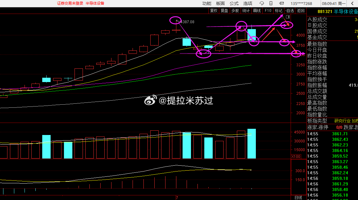This screenshot has height=200, width=358.
Task: Click the 统计 toolbar button
Action: 246,11
